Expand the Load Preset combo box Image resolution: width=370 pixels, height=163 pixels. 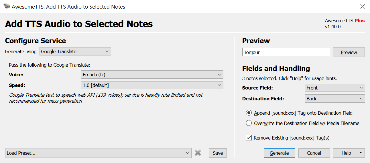point(98,153)
